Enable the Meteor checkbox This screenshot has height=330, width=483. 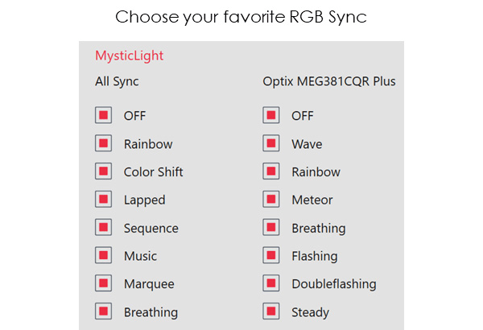pyautogui.click(x=271, y=200)
